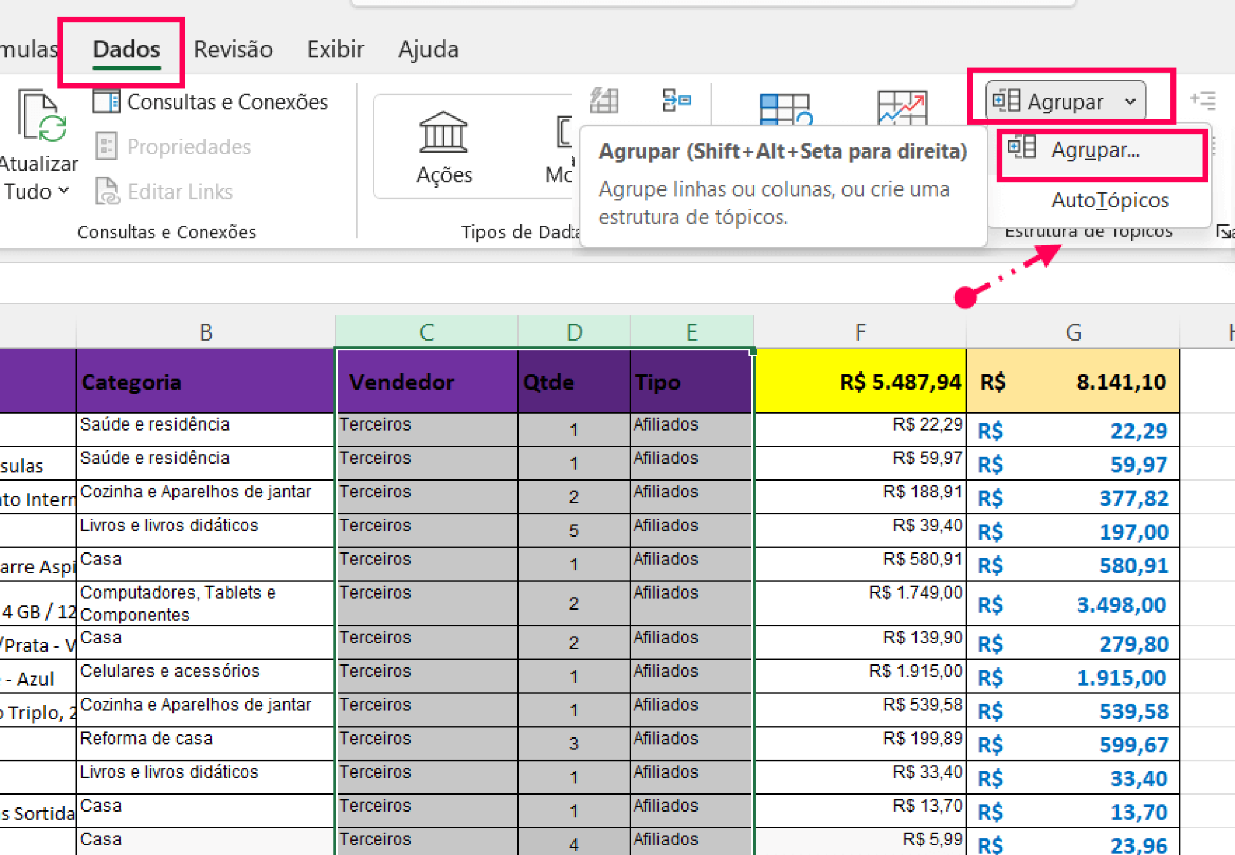Switch to the Exibir tab

[x=335, y=49]
